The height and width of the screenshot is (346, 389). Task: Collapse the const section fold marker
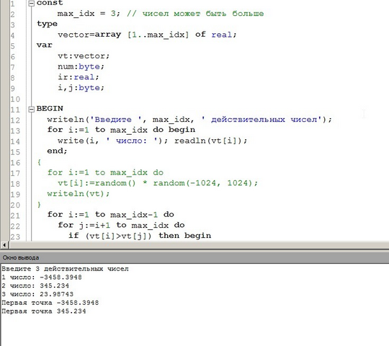coord(31,4)
